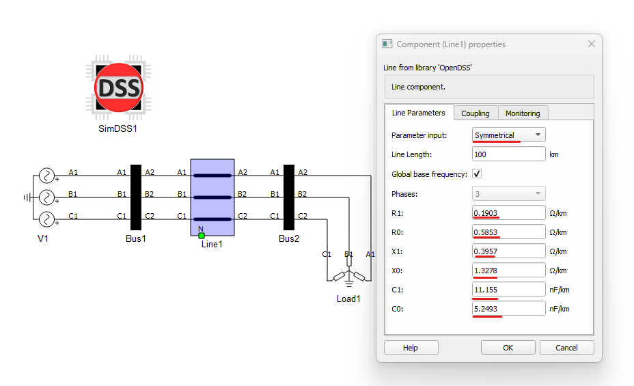Open the Phases dropdown
The image size is (634, 386).
tap(509, 193)
